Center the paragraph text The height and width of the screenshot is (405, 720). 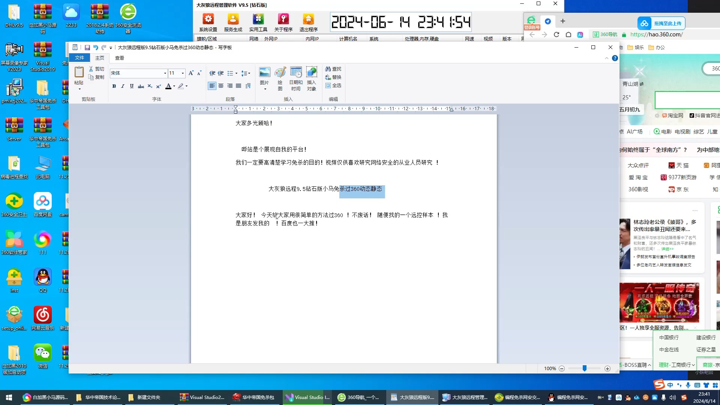click(221, 86)
